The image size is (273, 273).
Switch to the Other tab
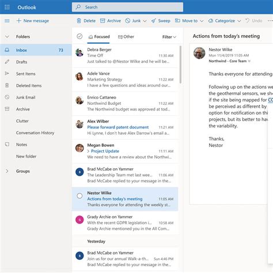(126, 37)
